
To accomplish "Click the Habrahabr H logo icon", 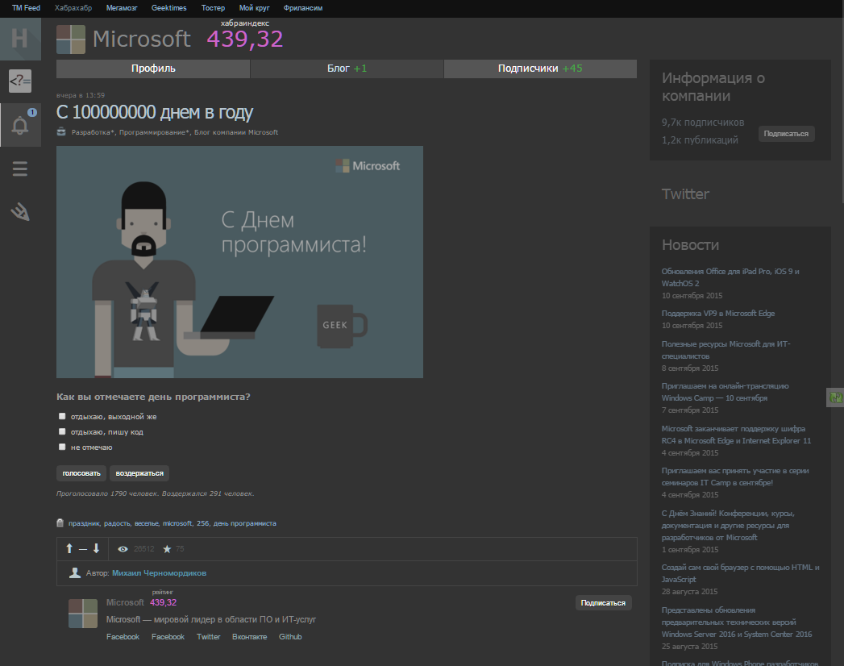I will click(20, 38).
